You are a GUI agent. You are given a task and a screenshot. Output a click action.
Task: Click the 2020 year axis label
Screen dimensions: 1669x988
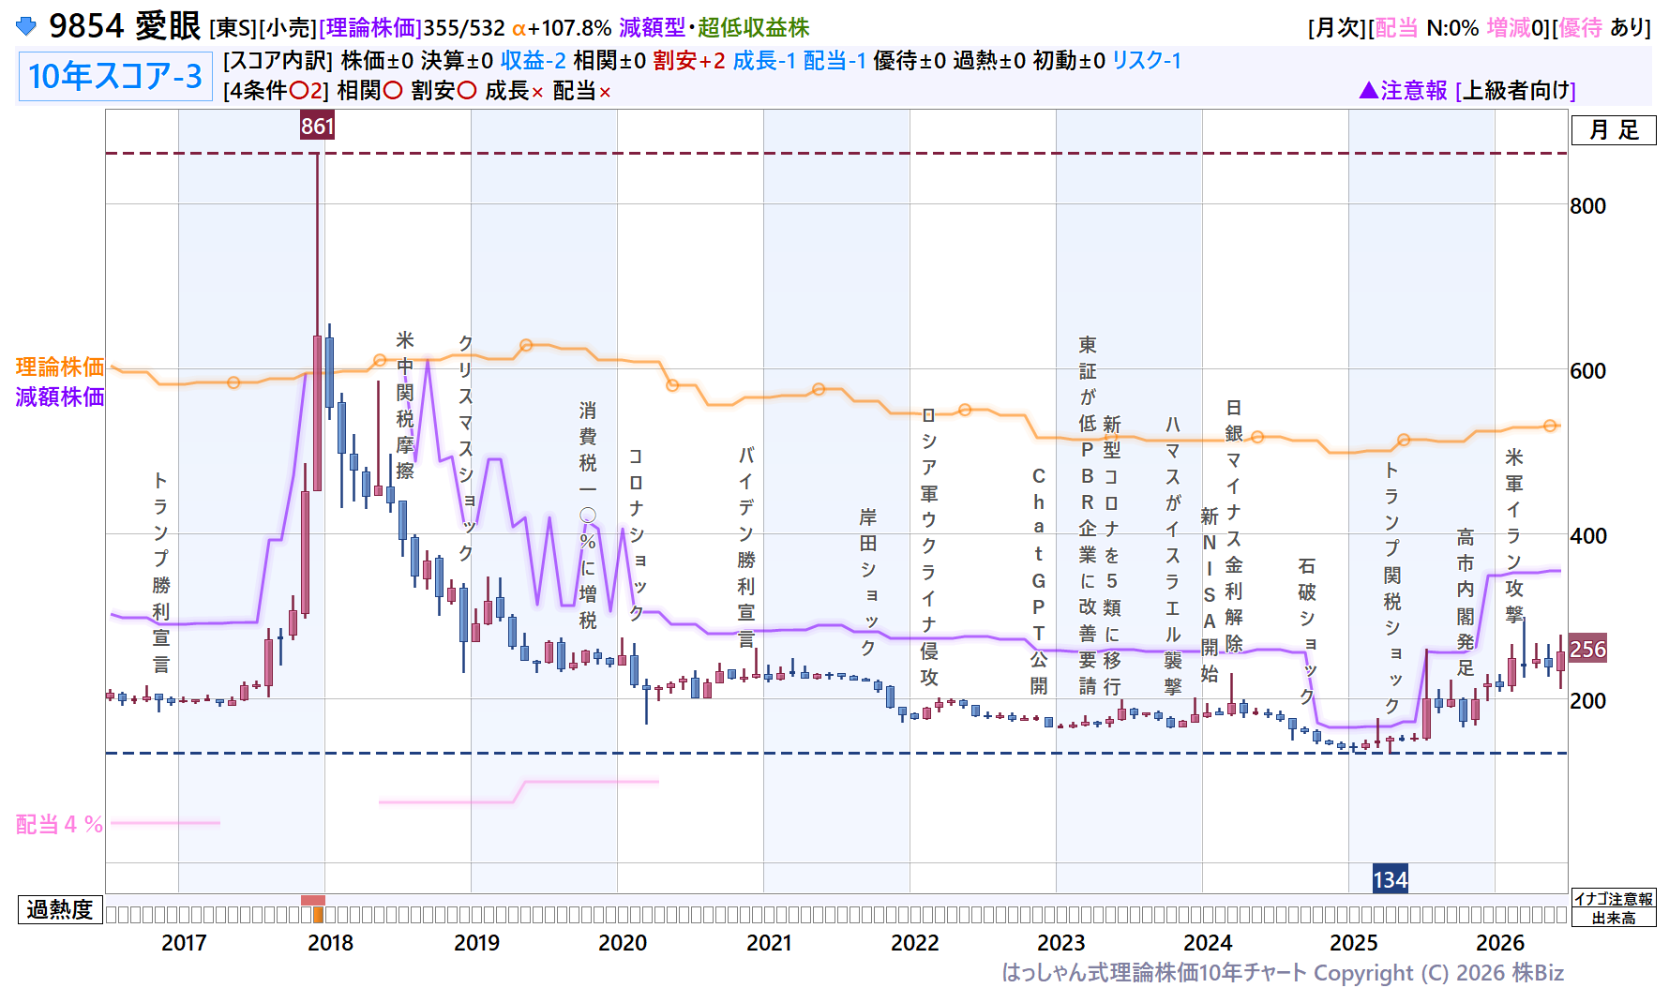[623, 943]
